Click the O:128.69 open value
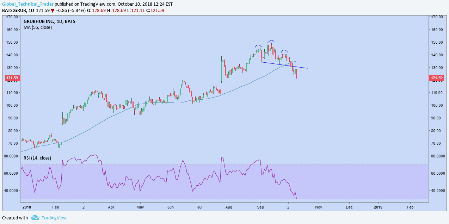 click(x=97, y=11)
